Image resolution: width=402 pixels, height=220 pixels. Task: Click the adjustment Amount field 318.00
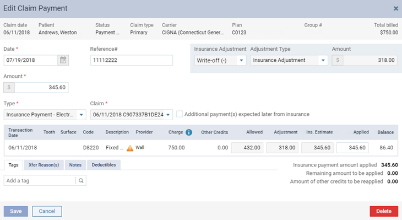pyautogui.click(x=370, y=60)
